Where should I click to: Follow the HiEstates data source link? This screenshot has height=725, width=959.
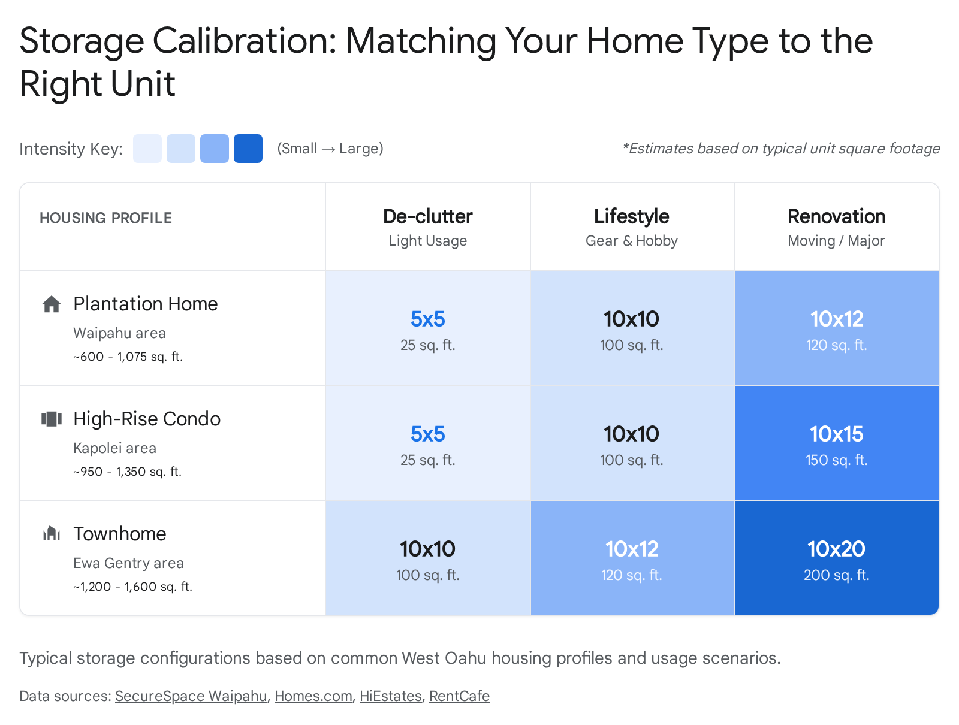coord(390,696)
